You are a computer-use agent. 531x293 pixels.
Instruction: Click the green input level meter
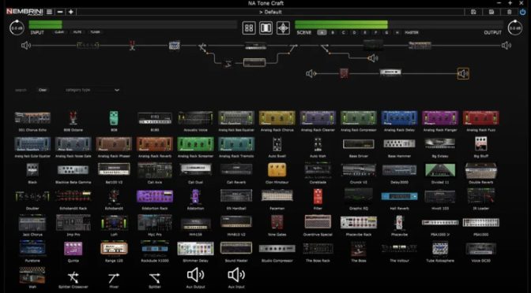(x=133, y=24)
